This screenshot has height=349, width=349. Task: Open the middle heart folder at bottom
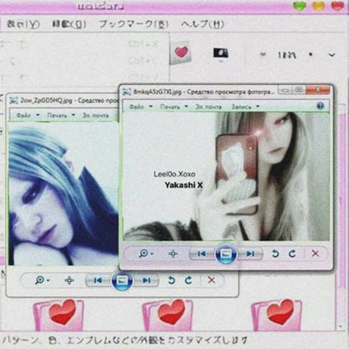pyautogui.click(x=167, y=315)
